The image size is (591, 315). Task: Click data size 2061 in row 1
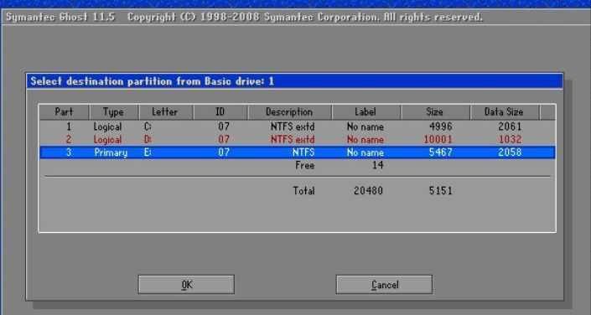click(510, 127)
